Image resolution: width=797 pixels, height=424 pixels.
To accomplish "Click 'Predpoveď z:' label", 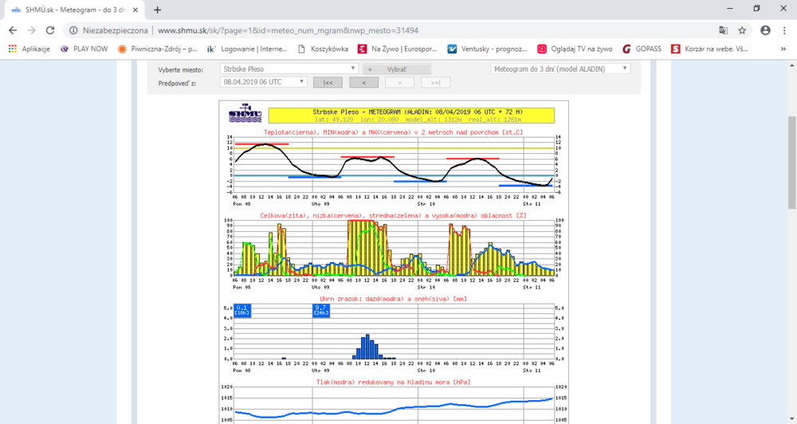I will pos(177,83).
